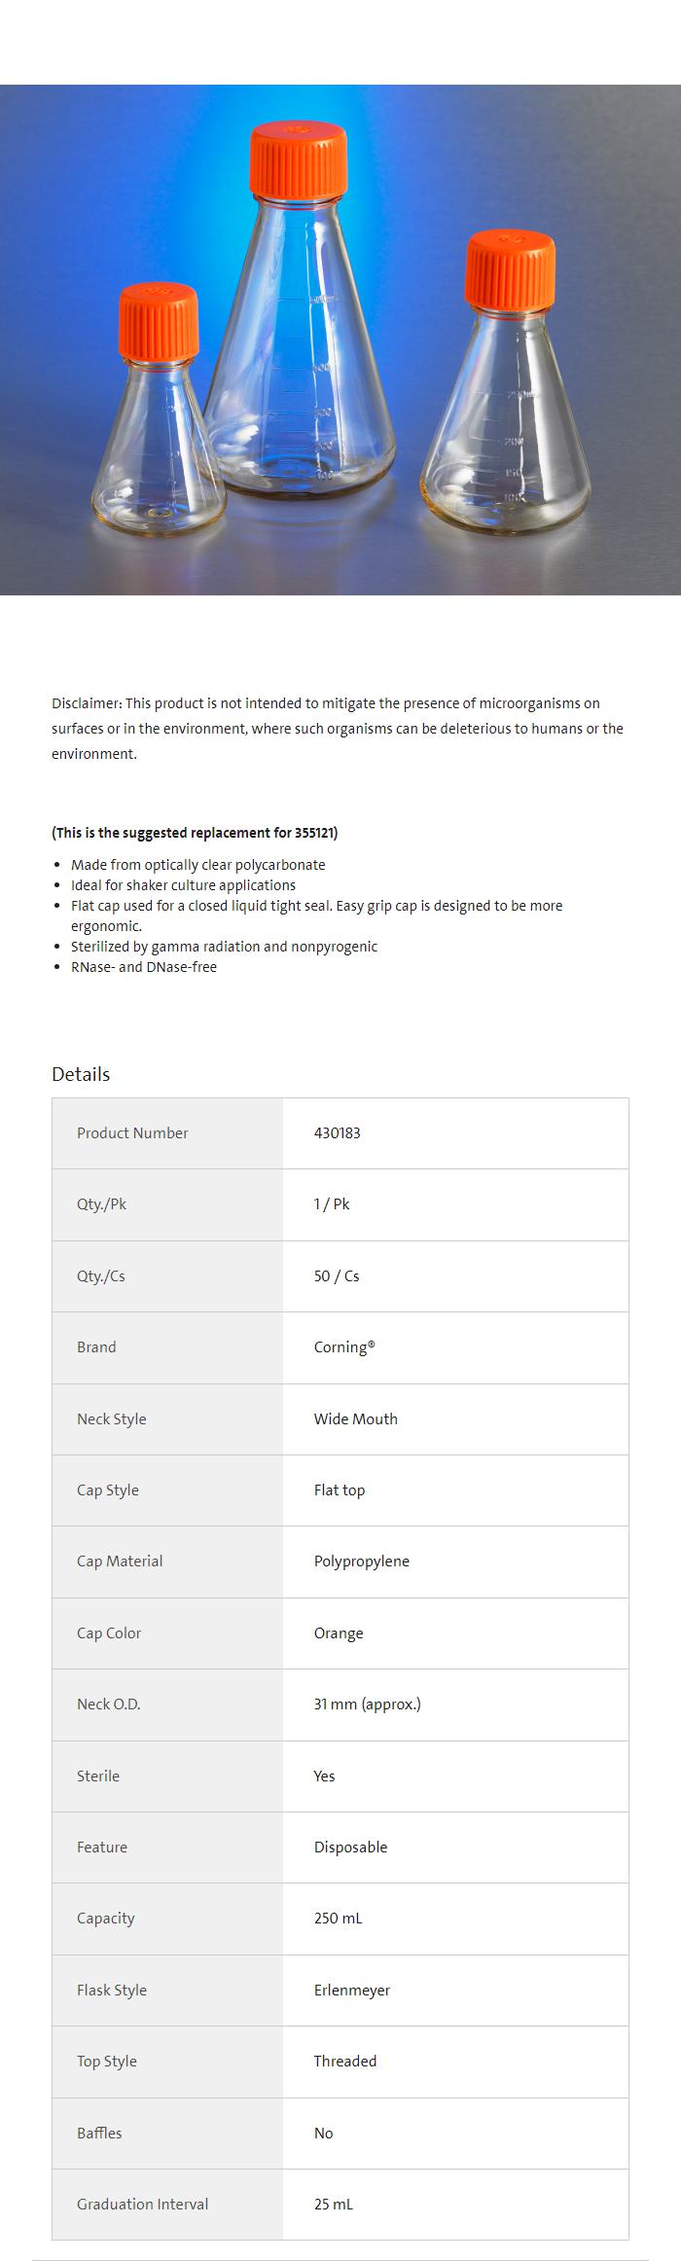Screen dimensions: 681x2261
Task: Click the Wide Mouth neck style value
Action: 355,1419
